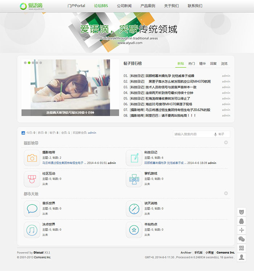Select the fifth slideshow dot
The width and height of the screenshot is (254, 271).
coord(41,63)
